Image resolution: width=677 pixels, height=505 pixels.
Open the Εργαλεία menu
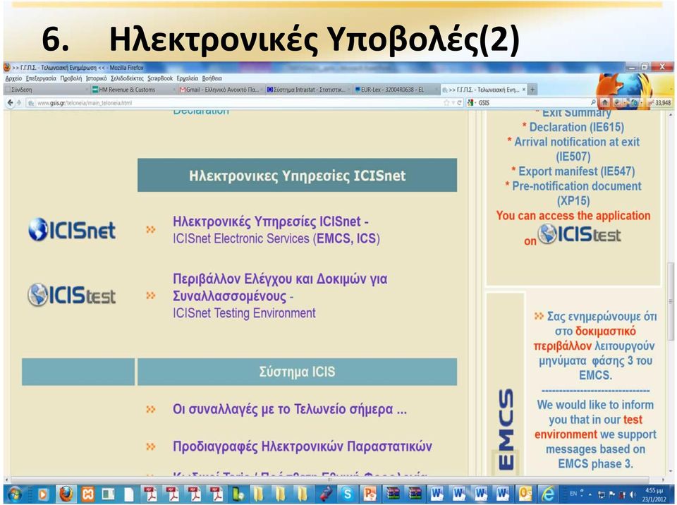188,78
